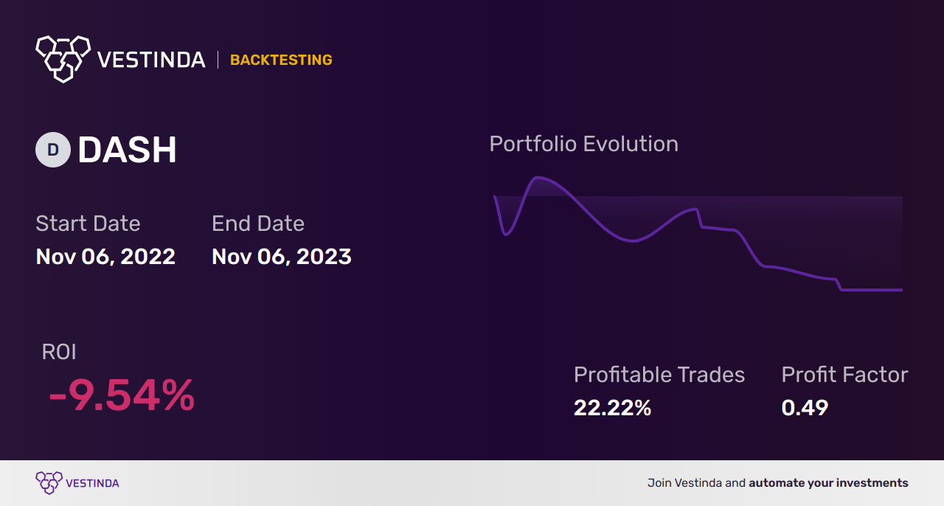Click the flat end of the portfolio curve

872,290
